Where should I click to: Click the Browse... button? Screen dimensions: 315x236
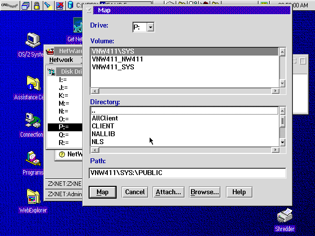205,192
